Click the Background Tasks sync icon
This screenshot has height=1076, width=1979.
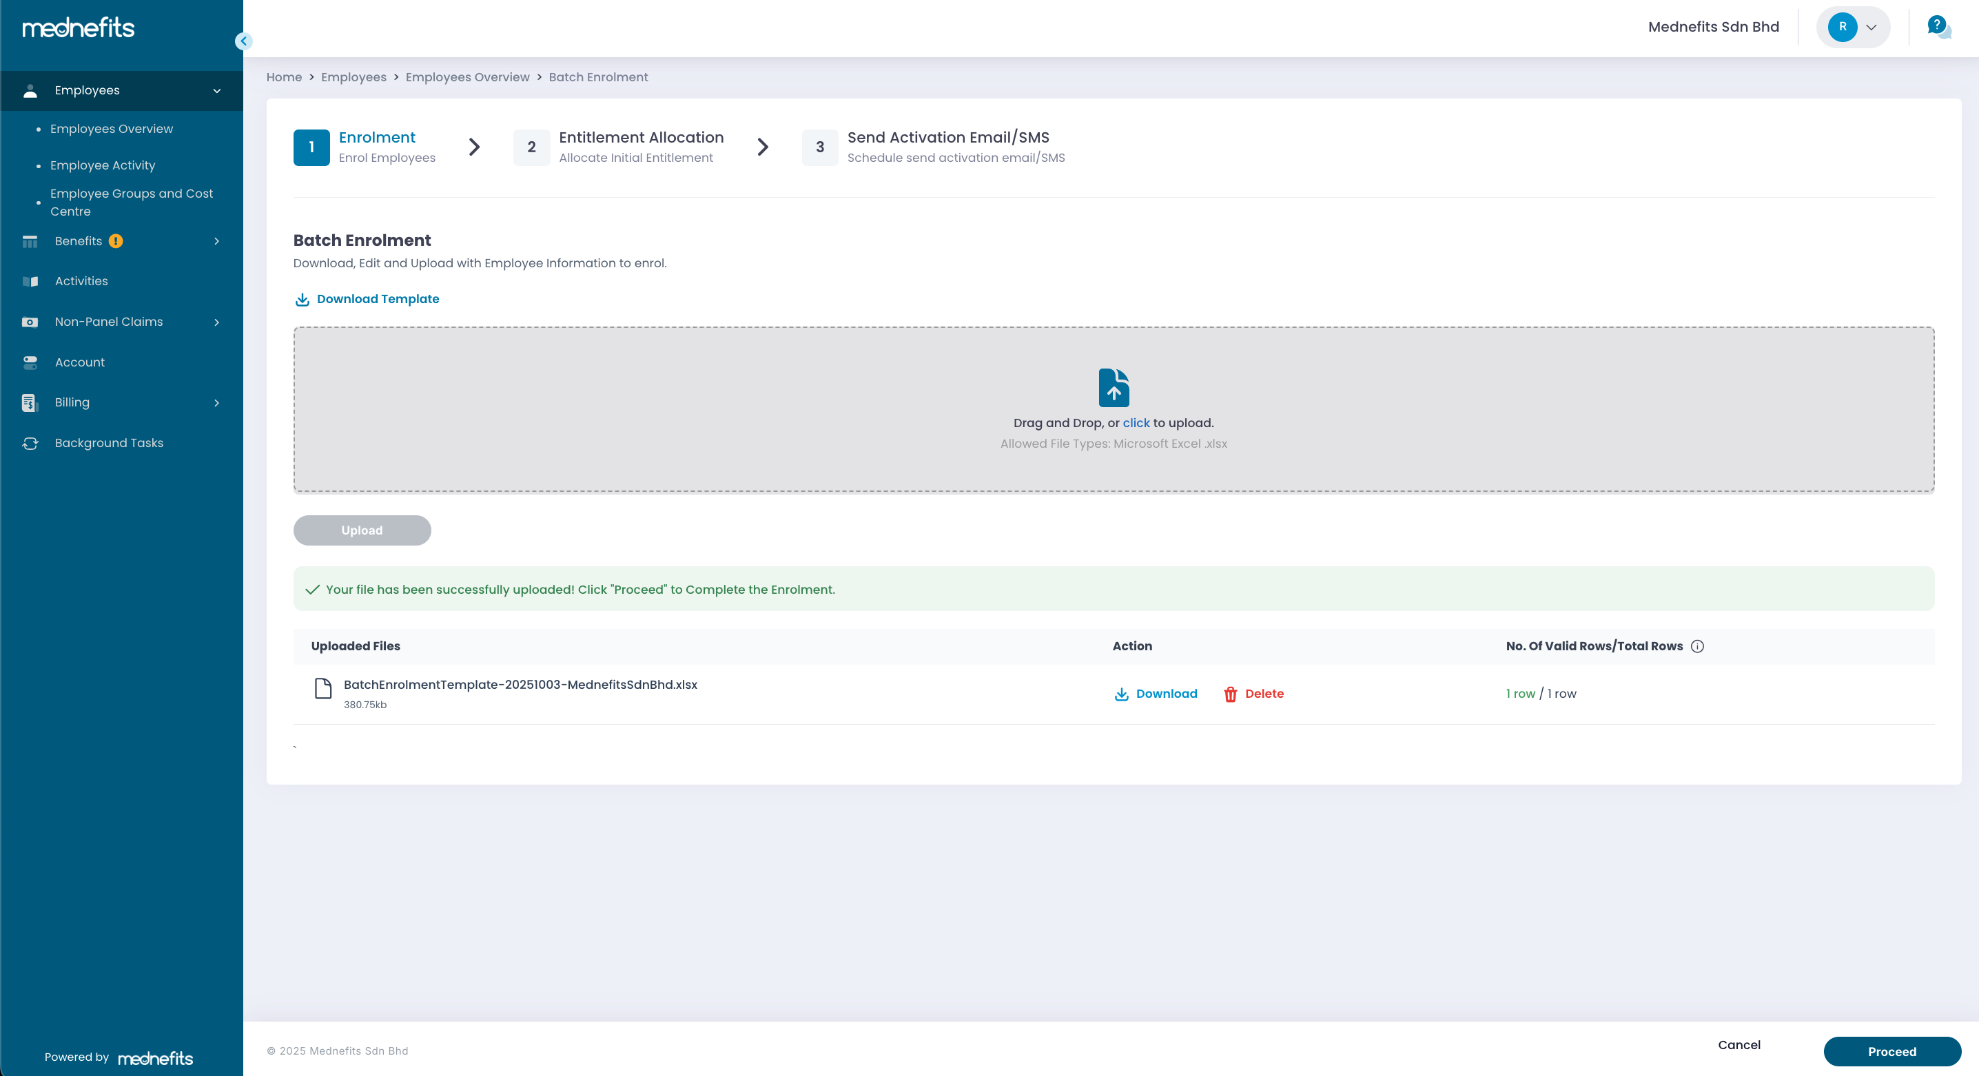(30, 443)
